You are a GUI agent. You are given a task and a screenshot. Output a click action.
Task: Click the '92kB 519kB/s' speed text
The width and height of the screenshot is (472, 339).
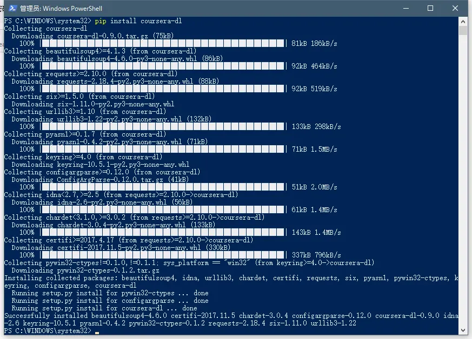pos(314,89)
